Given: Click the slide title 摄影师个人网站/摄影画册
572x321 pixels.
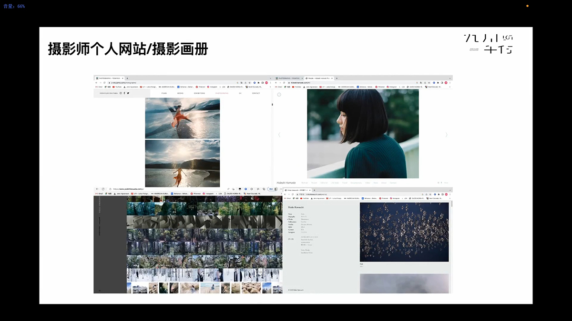Looking at the screenshot, I should 128,49.
